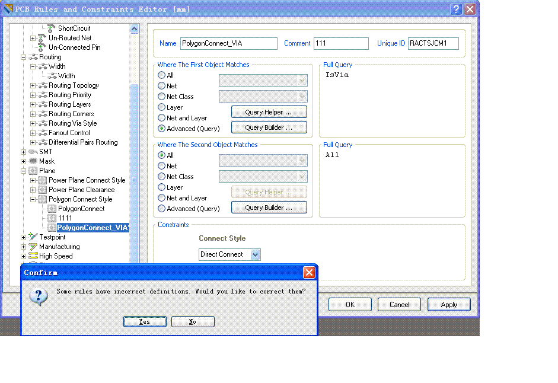This screenshot has width=558, height=383.
Task: Open first object Query Builder
Action: click(x=269, y=127)
